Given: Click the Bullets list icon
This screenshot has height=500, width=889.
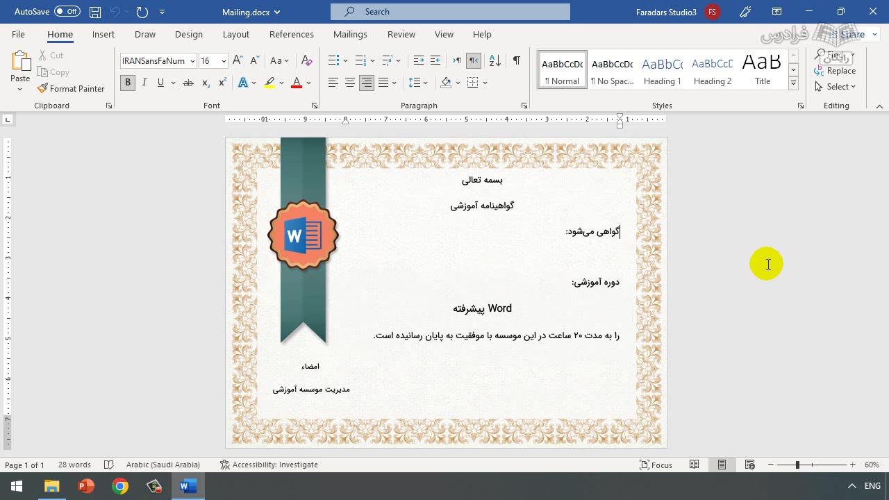Looking at the screenshot, I should click(x=333, y=61).
